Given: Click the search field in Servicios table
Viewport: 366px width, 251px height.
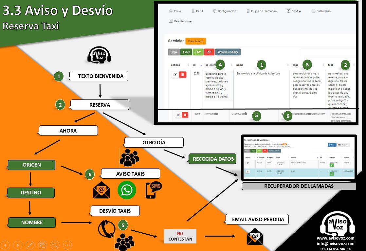Looking at the screenshot, I should pyautogui.click(x=327, y=52).
